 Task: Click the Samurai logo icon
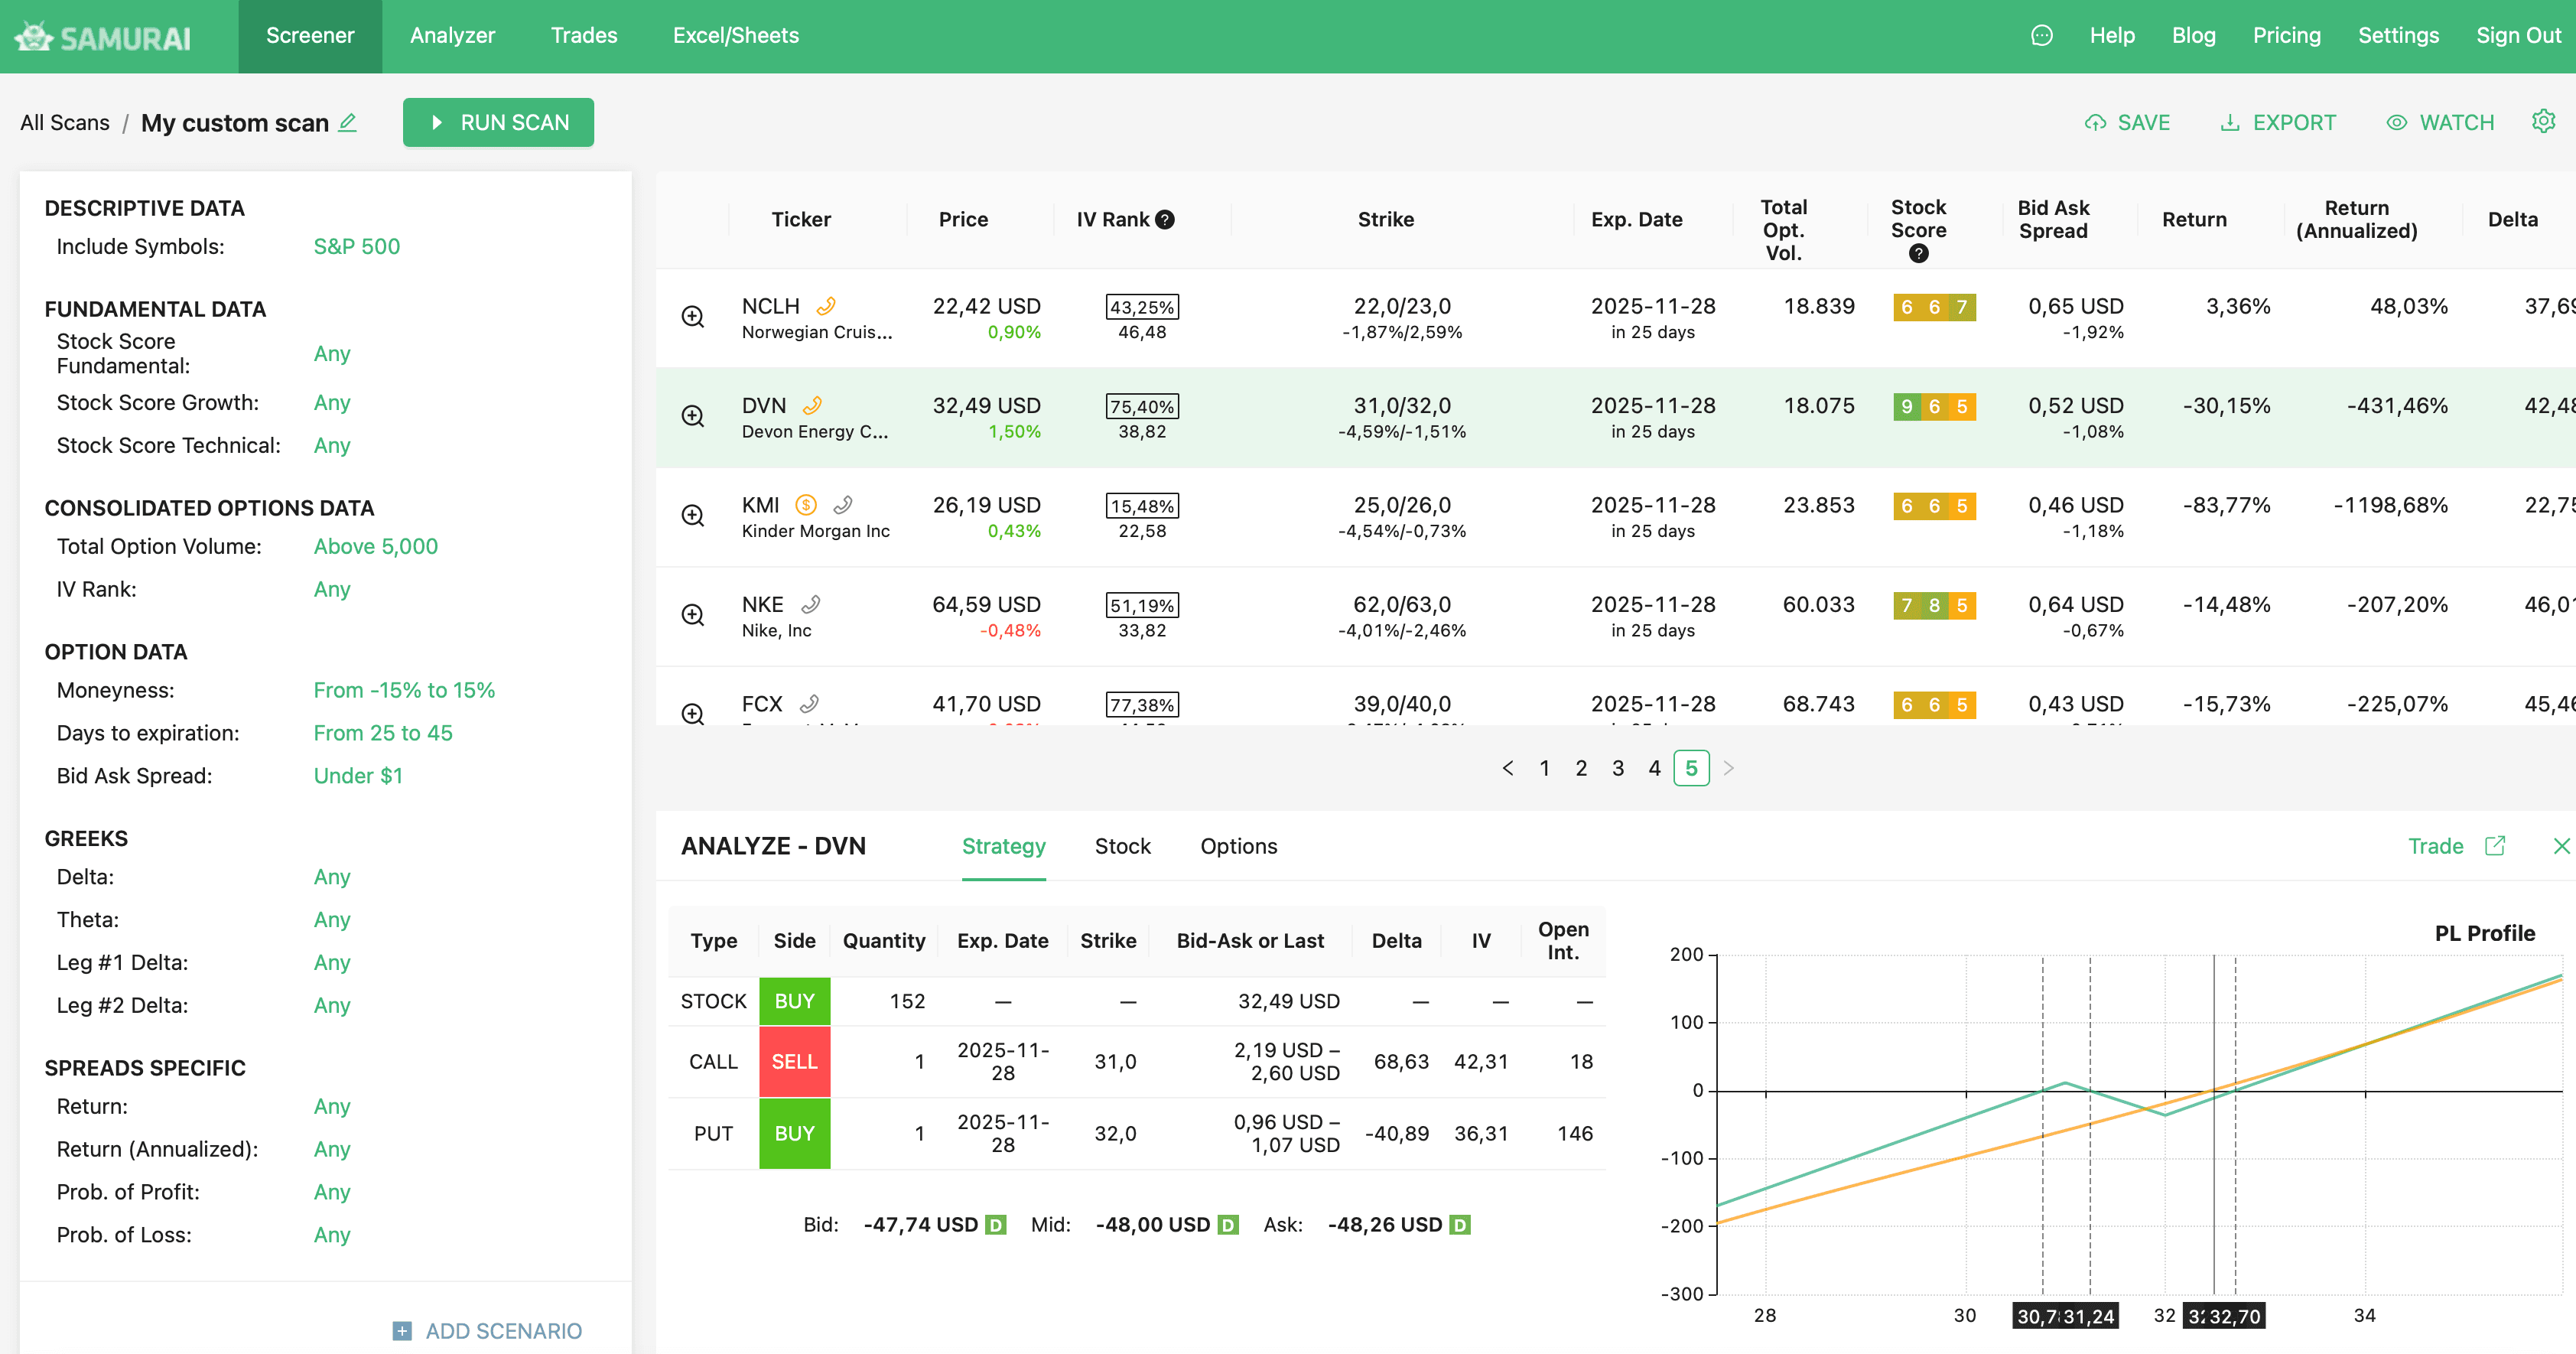pos(33,37)
